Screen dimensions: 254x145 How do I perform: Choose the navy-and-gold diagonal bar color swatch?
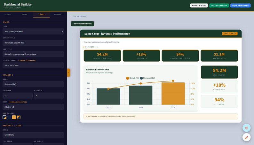coord(4,117)
